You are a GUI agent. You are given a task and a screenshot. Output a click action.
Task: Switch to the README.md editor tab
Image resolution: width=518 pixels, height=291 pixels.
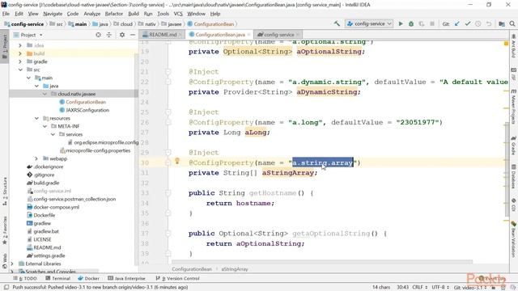163,34
